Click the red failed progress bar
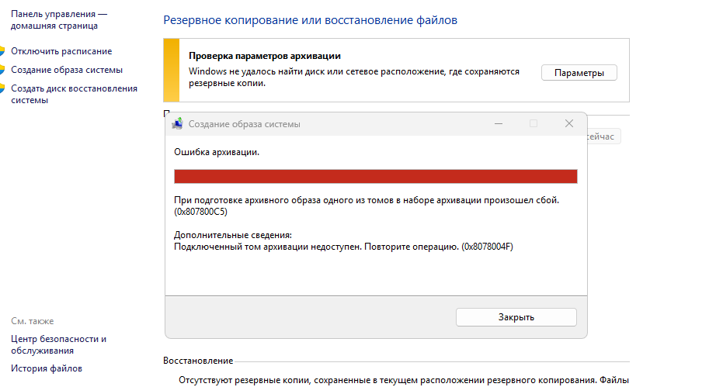The image size is (716, 387). click(375, 176)
